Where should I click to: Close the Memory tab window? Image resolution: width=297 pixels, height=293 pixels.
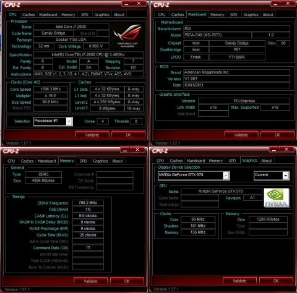coord(137,150)
